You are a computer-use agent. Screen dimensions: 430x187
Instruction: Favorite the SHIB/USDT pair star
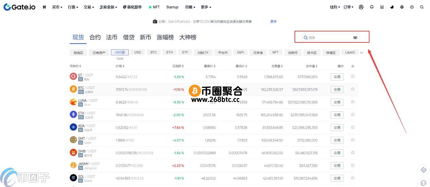click(353, 152)
